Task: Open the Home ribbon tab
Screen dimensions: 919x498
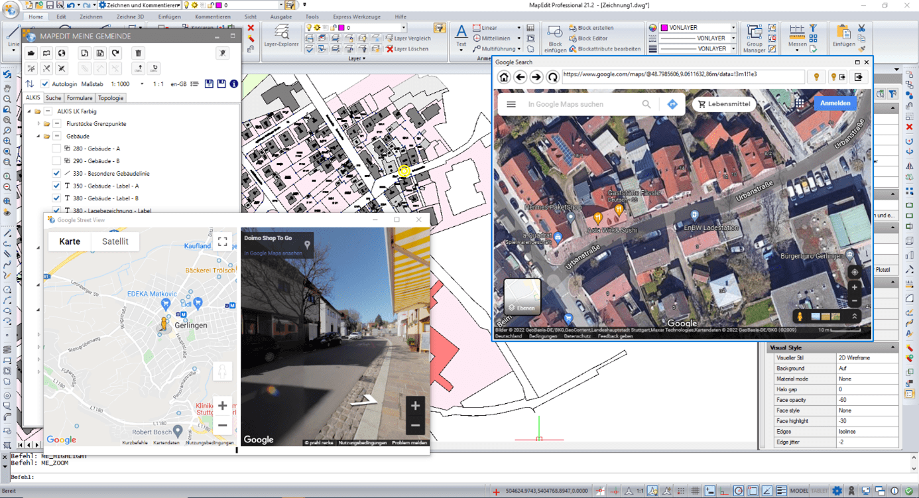Action: click(36, 17)
